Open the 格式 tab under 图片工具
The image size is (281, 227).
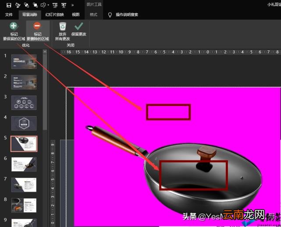93,14
